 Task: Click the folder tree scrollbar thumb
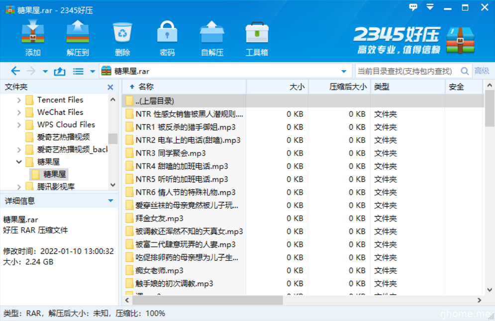pos(113,139)
